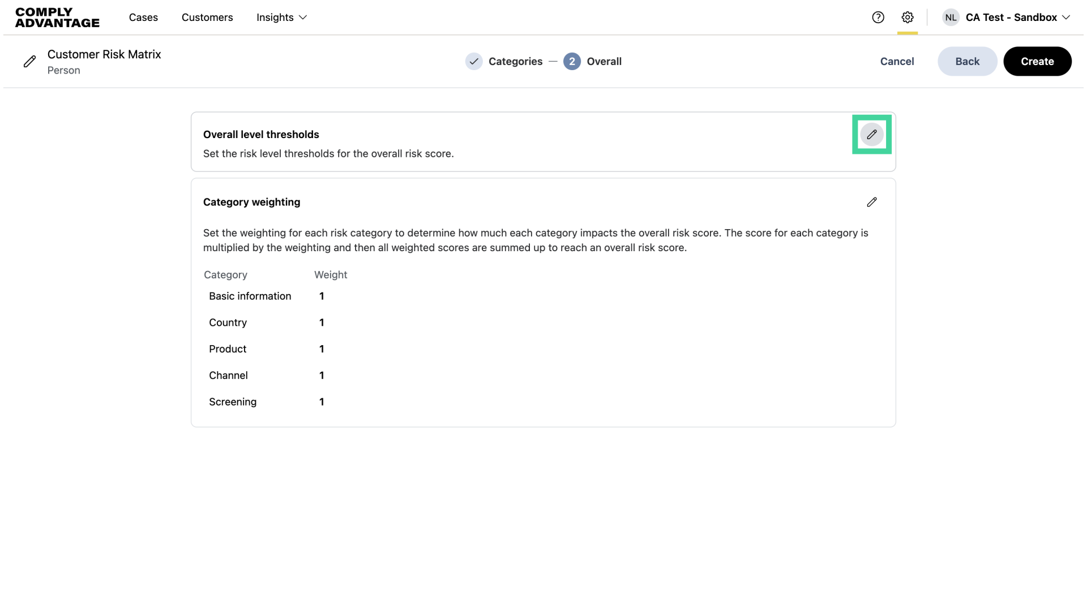Select the Categories step label
Screen dimensions: 1087x611
point(515,62)
